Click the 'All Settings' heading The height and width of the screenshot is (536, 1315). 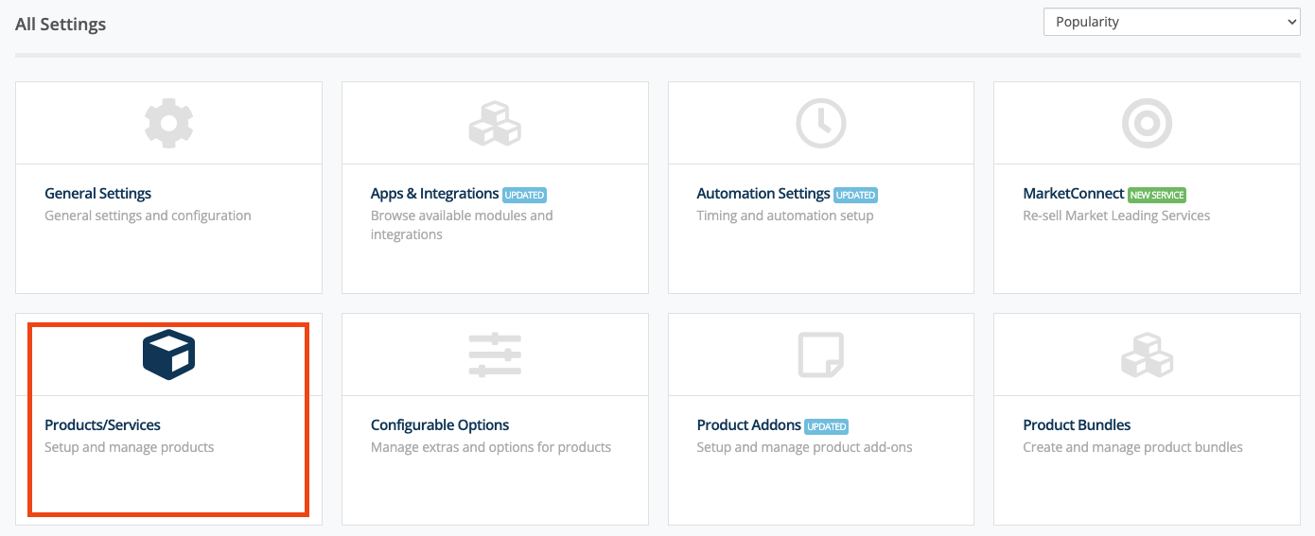click(x=61, y=25)
